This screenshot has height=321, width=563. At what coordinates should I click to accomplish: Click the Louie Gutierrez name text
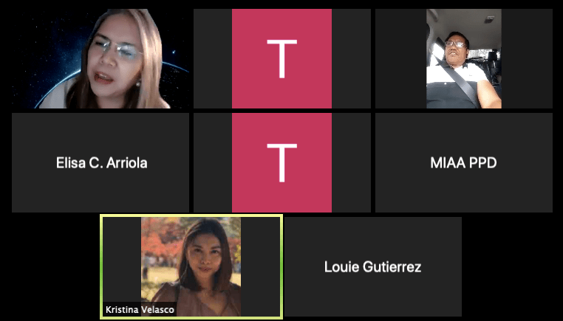tap(372, 267)
